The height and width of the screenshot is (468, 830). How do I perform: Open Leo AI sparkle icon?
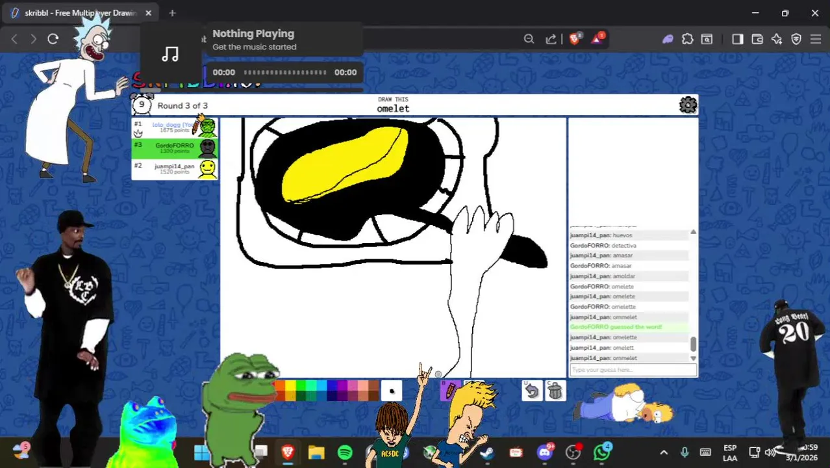click(777, 39)
